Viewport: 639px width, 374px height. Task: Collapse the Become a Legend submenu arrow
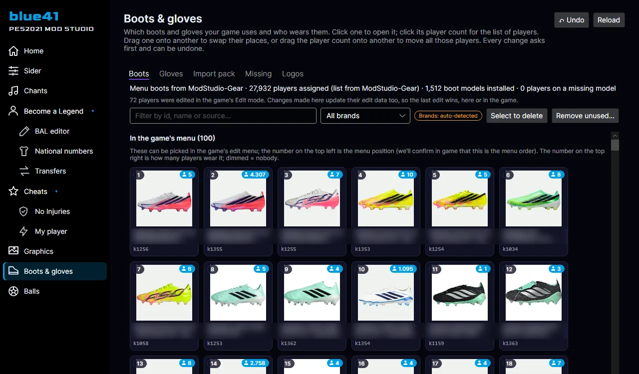(x=93, y=111)
